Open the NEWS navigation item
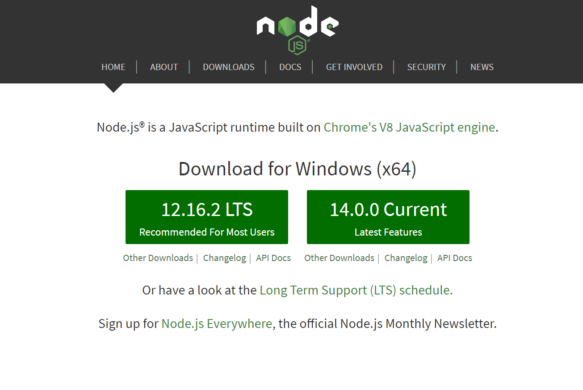The width and height of the screenshot is (583, 390). [482, 67]
